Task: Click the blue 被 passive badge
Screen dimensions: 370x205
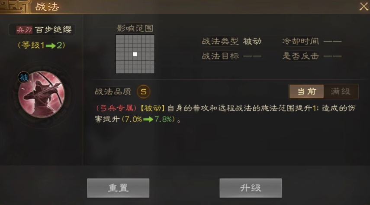Action: (x=24, y=77)
